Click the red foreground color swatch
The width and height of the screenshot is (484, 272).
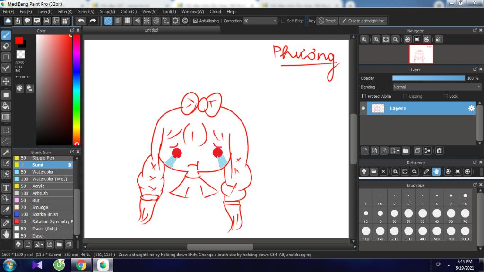click(x=19, y=41)
